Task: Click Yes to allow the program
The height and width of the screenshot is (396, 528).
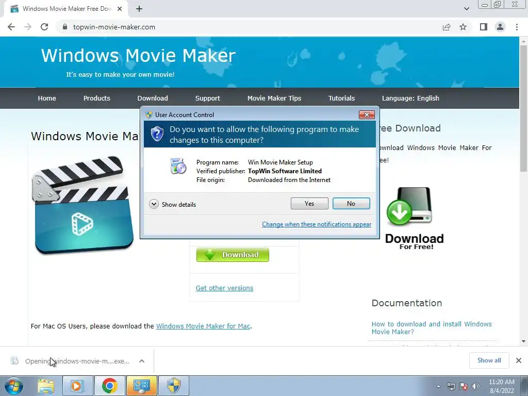Action: tap(309, 203)
